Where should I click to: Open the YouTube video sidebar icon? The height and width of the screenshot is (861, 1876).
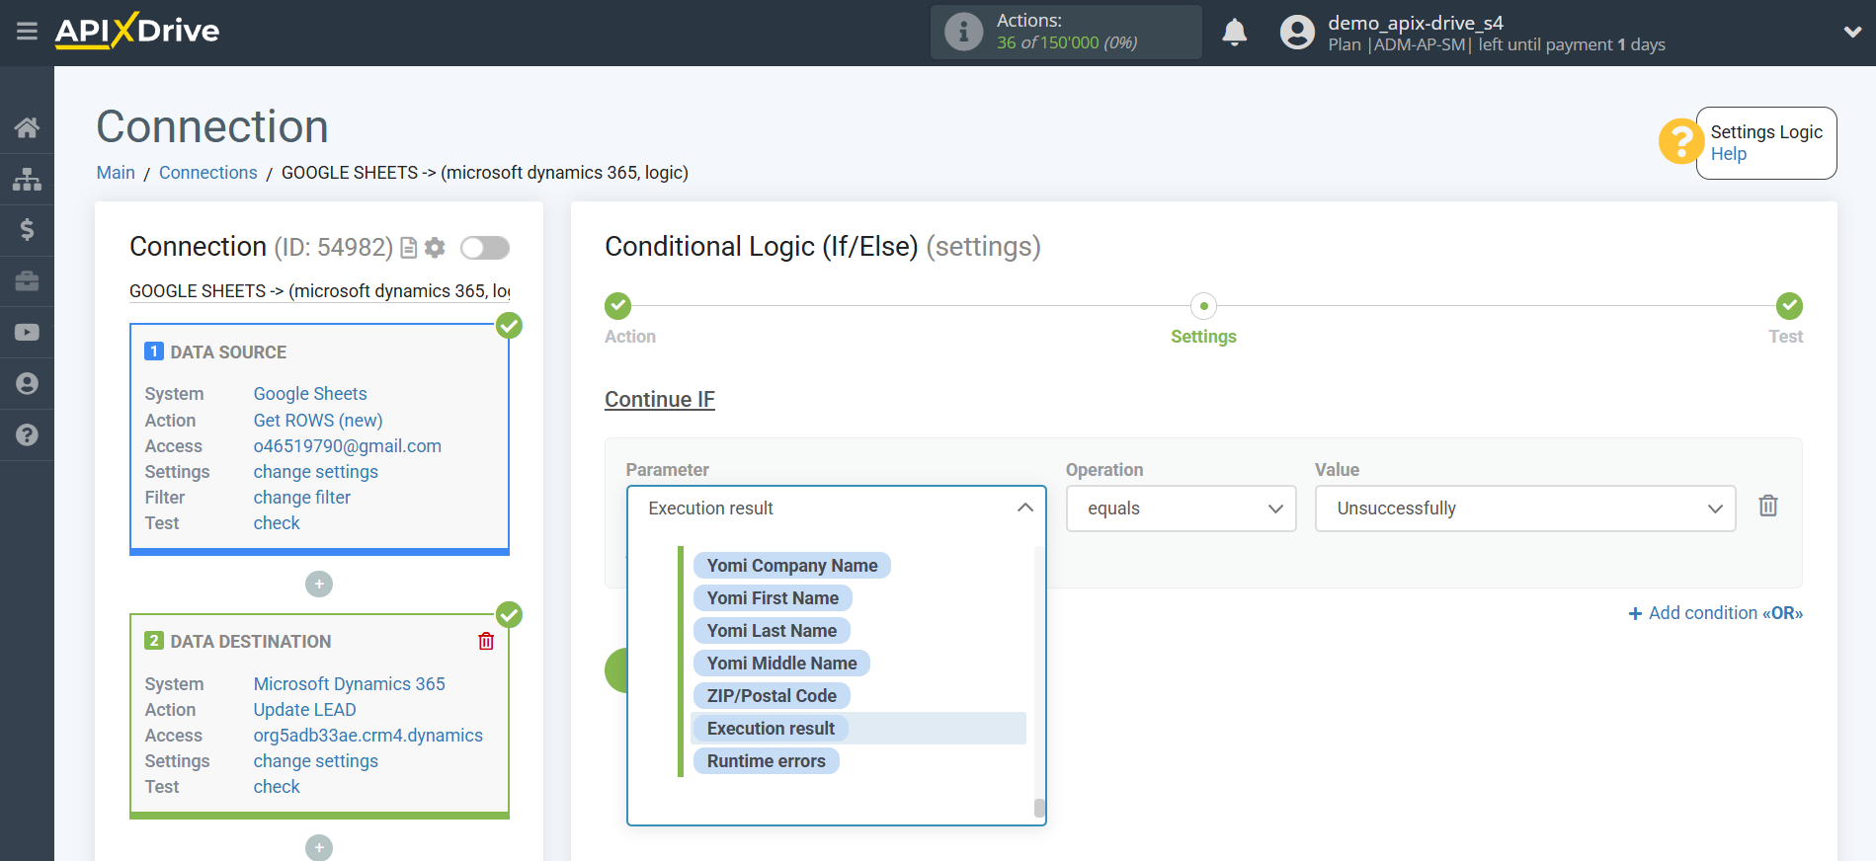tap(27, 333)
